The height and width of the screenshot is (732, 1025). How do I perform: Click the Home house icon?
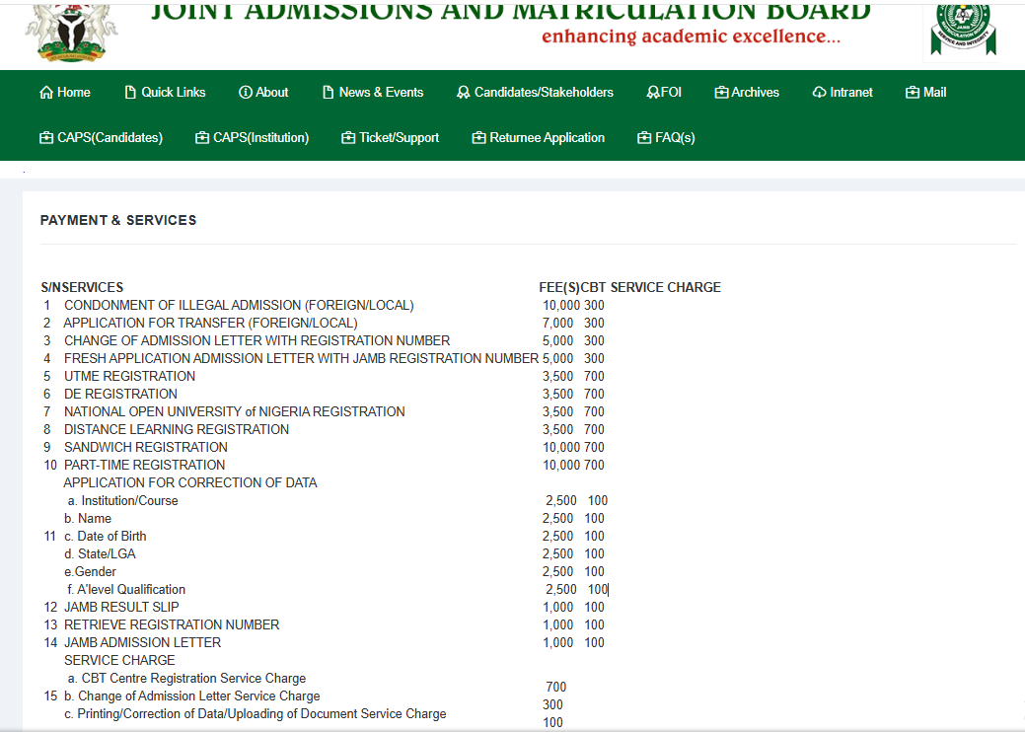click(x=45, y=93)
